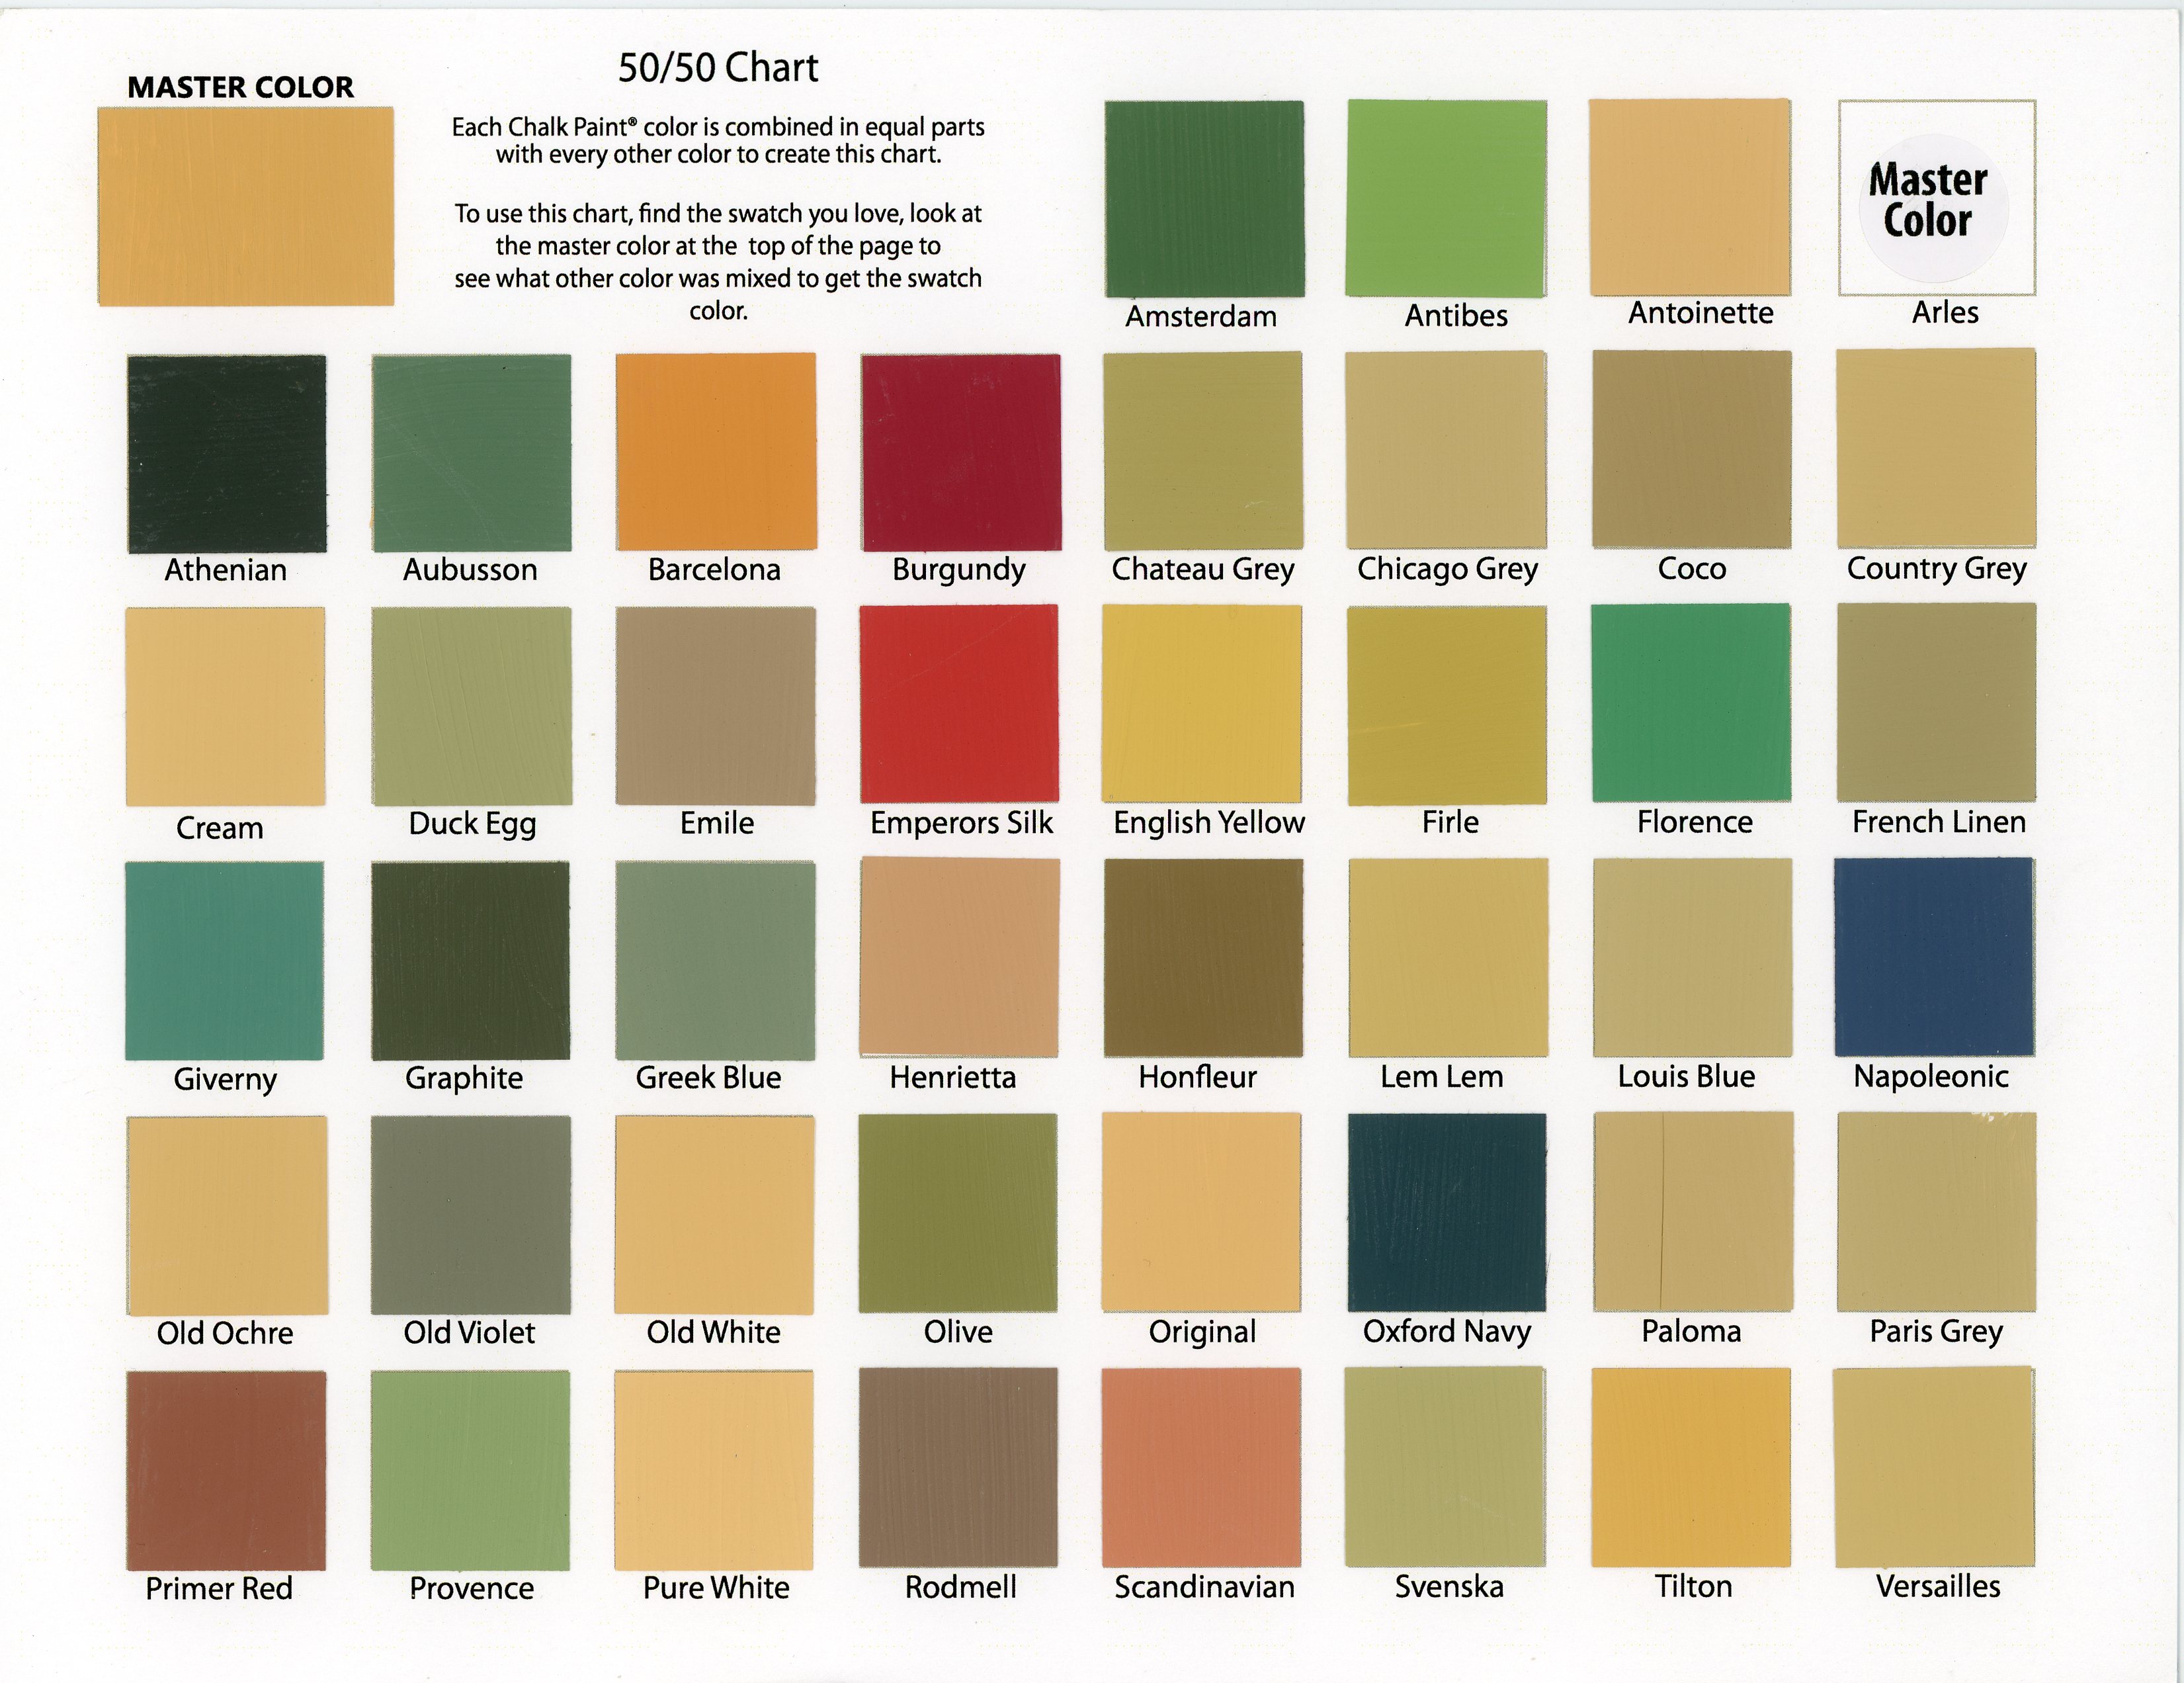Click the 'MASTER COLOR' heading text
This screenshot has width=2184, height=1683.
(x=241, y=87)
